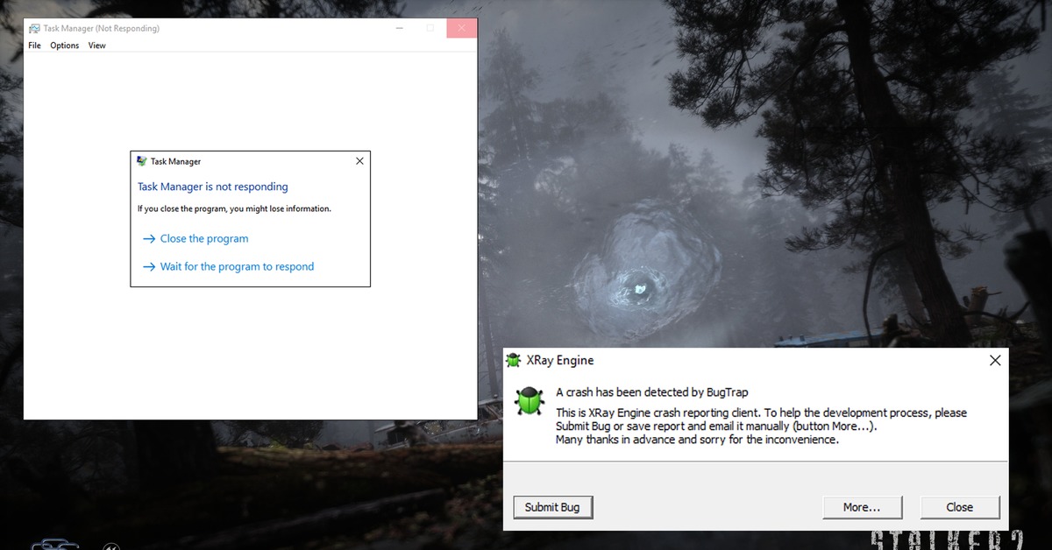Click 'you might lose information' warning text

click(x=234, y=209)
